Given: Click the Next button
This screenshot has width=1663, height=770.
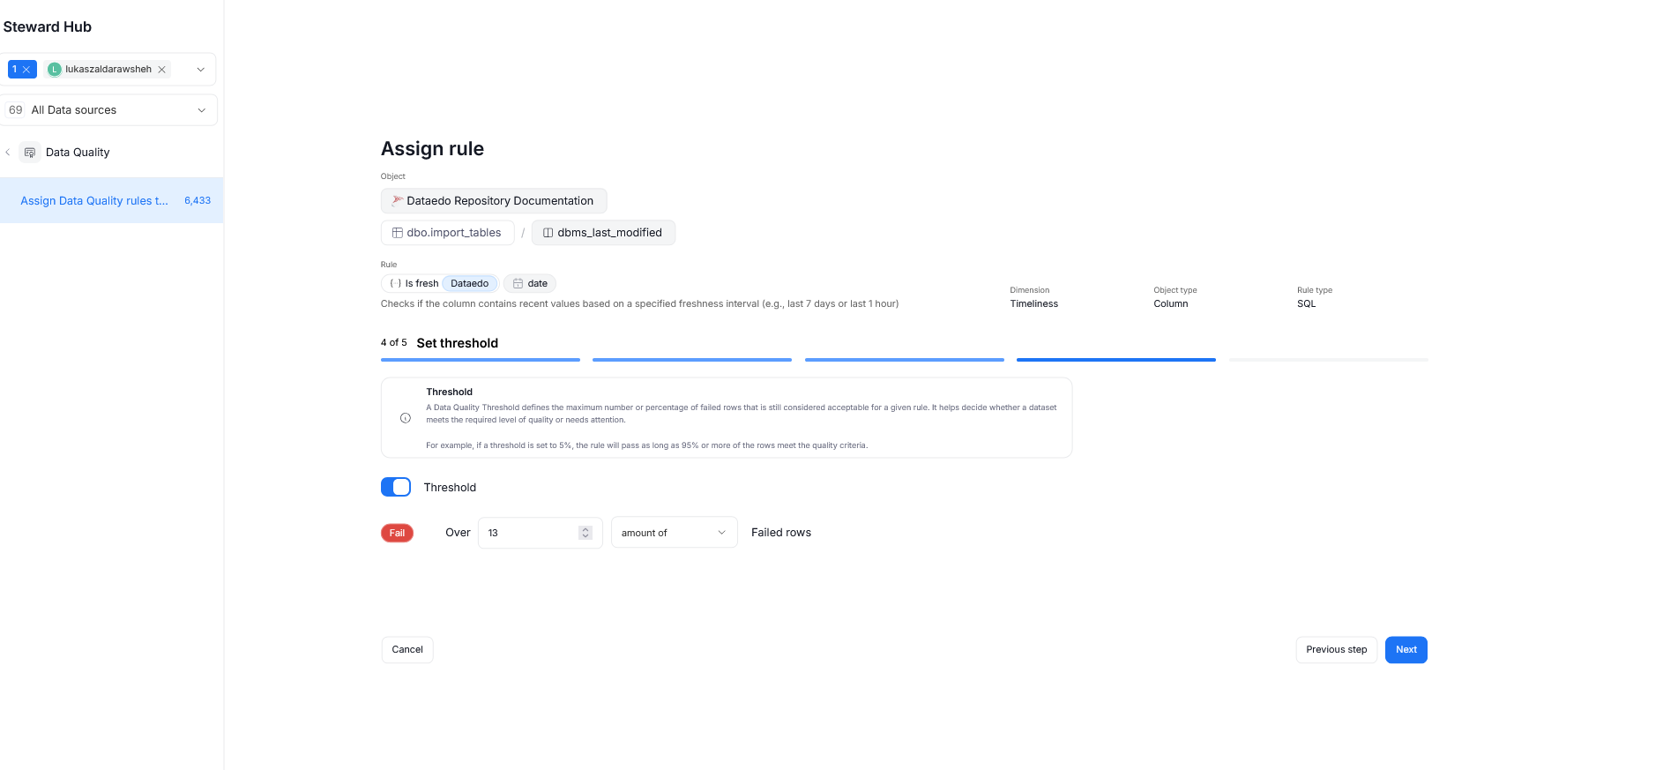Looking at the screenshot, I should (1406, 650).
